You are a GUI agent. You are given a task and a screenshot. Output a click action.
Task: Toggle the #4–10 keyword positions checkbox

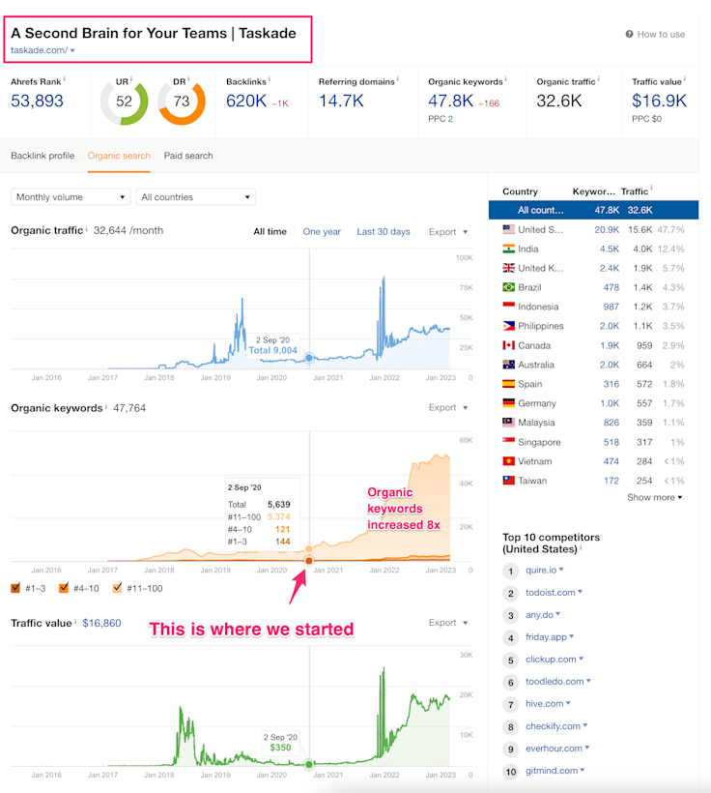coord(64,588)
